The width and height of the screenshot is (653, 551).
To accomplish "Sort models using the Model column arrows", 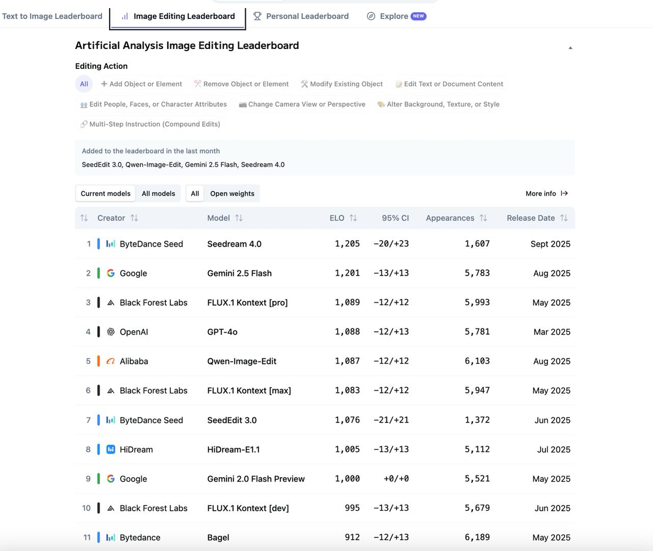I will tap(239, 218).
